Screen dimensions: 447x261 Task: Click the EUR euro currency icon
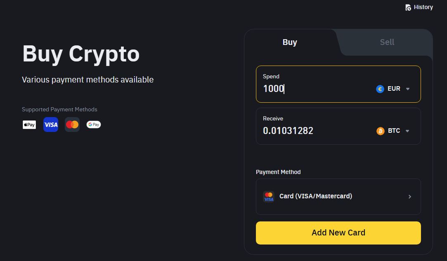(380, 89)
